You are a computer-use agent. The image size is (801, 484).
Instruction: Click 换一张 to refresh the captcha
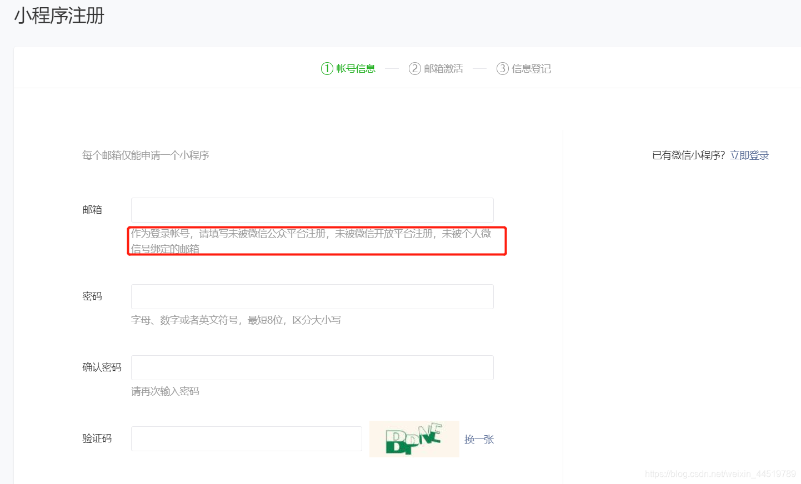(x=479, y=438)
